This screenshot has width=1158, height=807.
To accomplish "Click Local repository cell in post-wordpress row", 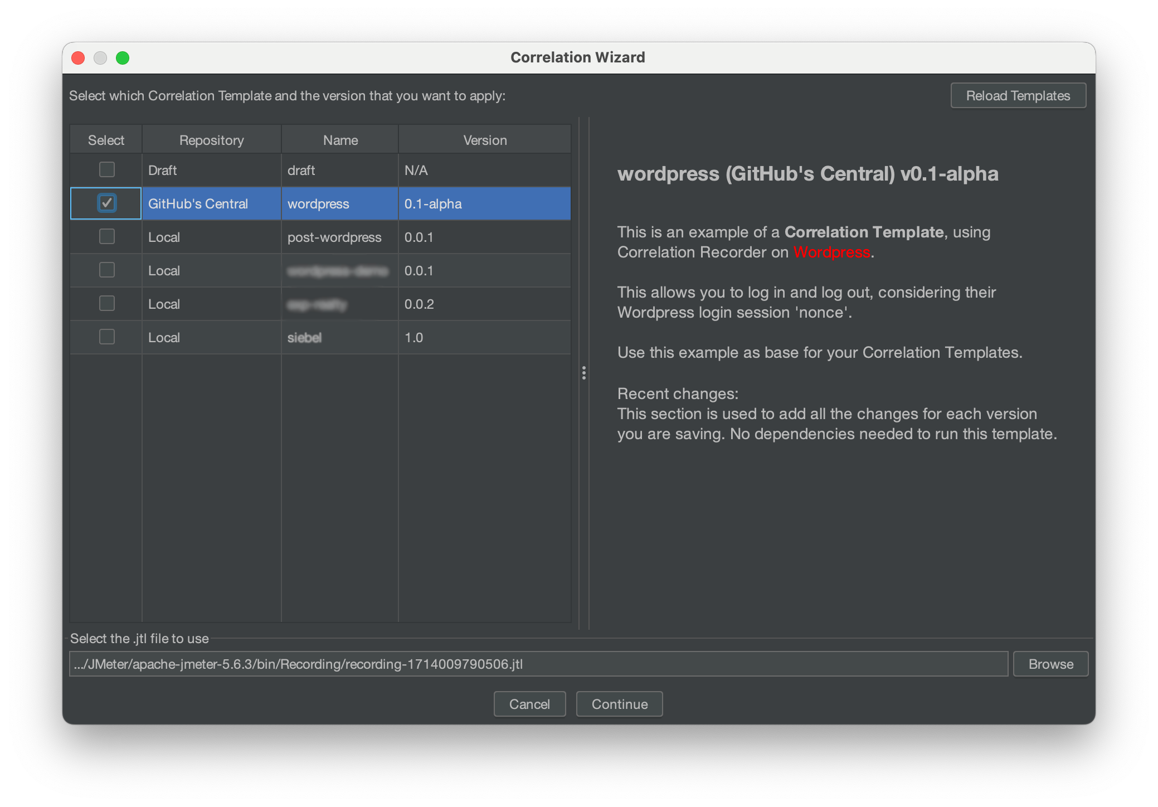I will point(212,237).
